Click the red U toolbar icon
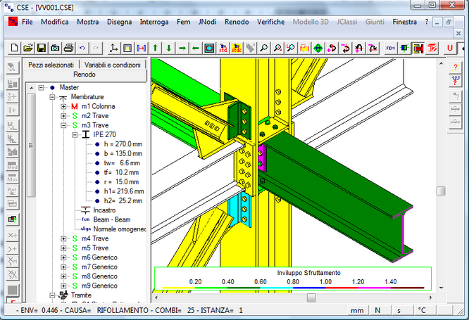Image resolution: width=469 pixels, height=320 pixels. click(449, 48)
